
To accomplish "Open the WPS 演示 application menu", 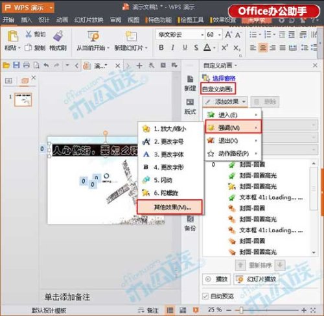I will pyautogui.click(x=28, y=8).
